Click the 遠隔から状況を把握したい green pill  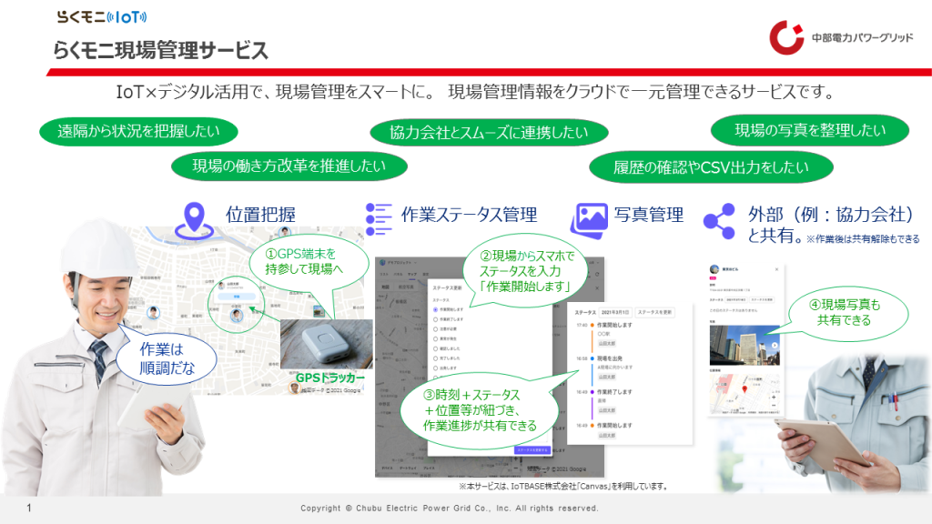coord(138,131)
